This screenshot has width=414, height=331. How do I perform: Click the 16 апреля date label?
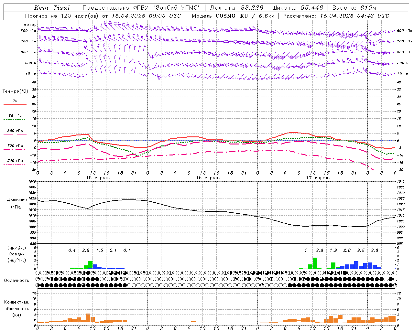(x=208, y=178)
